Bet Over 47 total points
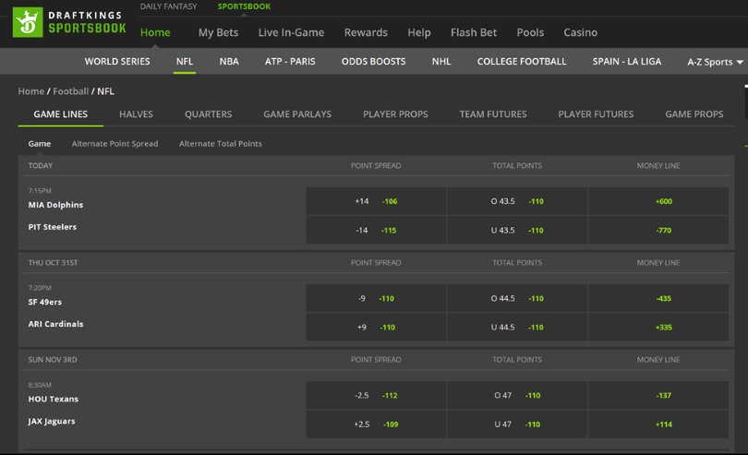The image size is (748, 455). click(x=517, y=395)
